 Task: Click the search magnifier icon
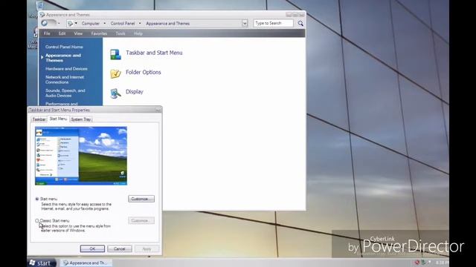coord(300,23)
